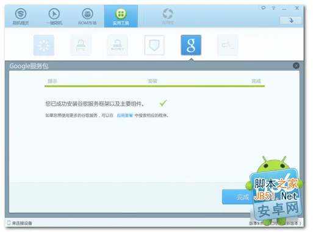Click the 提示 step label
This screenshot has height=232, width=313.
click(52, 81)
